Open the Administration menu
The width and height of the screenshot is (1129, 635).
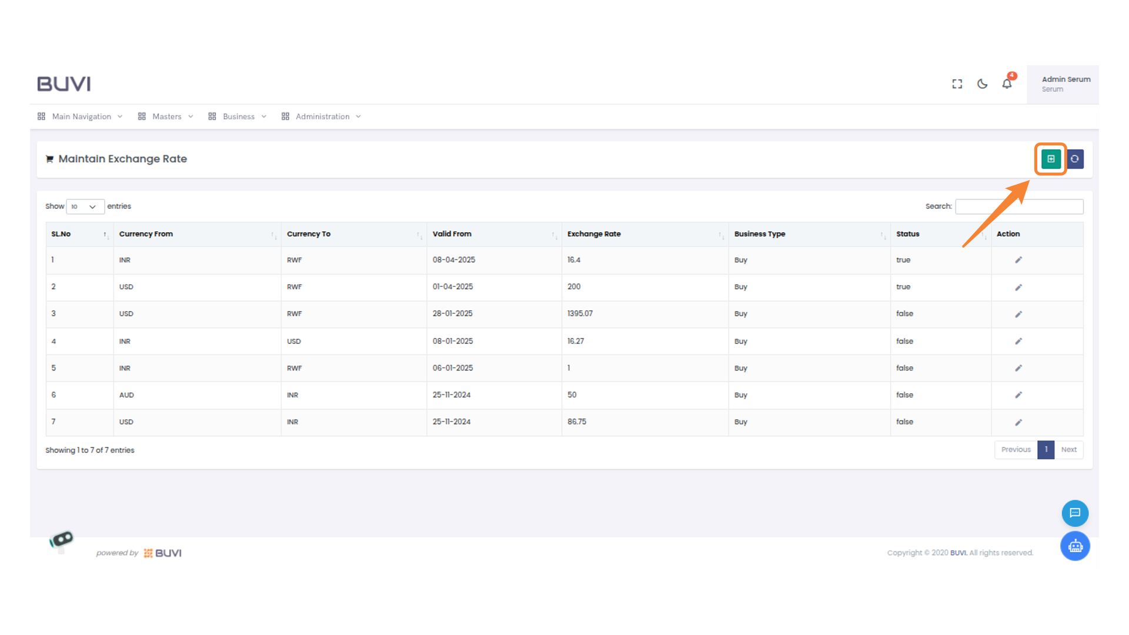pos(322,116)
